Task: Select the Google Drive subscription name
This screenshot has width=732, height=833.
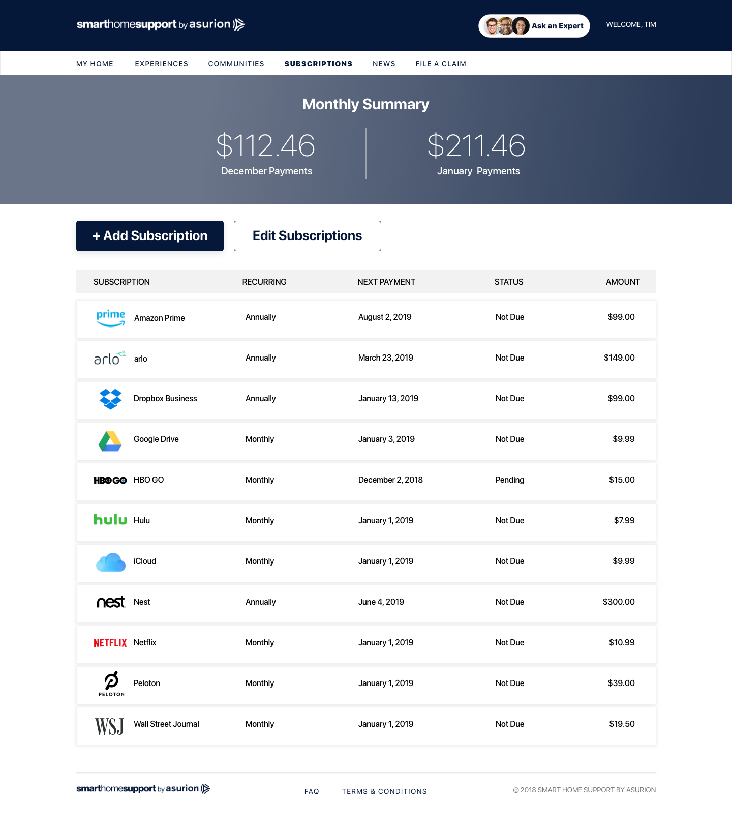Action: [156, 439]
